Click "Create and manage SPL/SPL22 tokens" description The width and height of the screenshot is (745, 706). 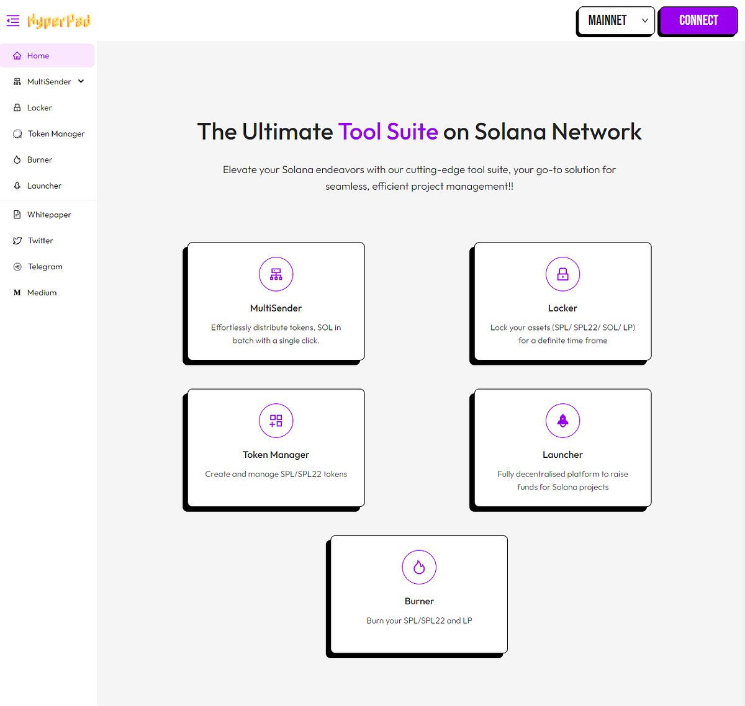point(276,474)
